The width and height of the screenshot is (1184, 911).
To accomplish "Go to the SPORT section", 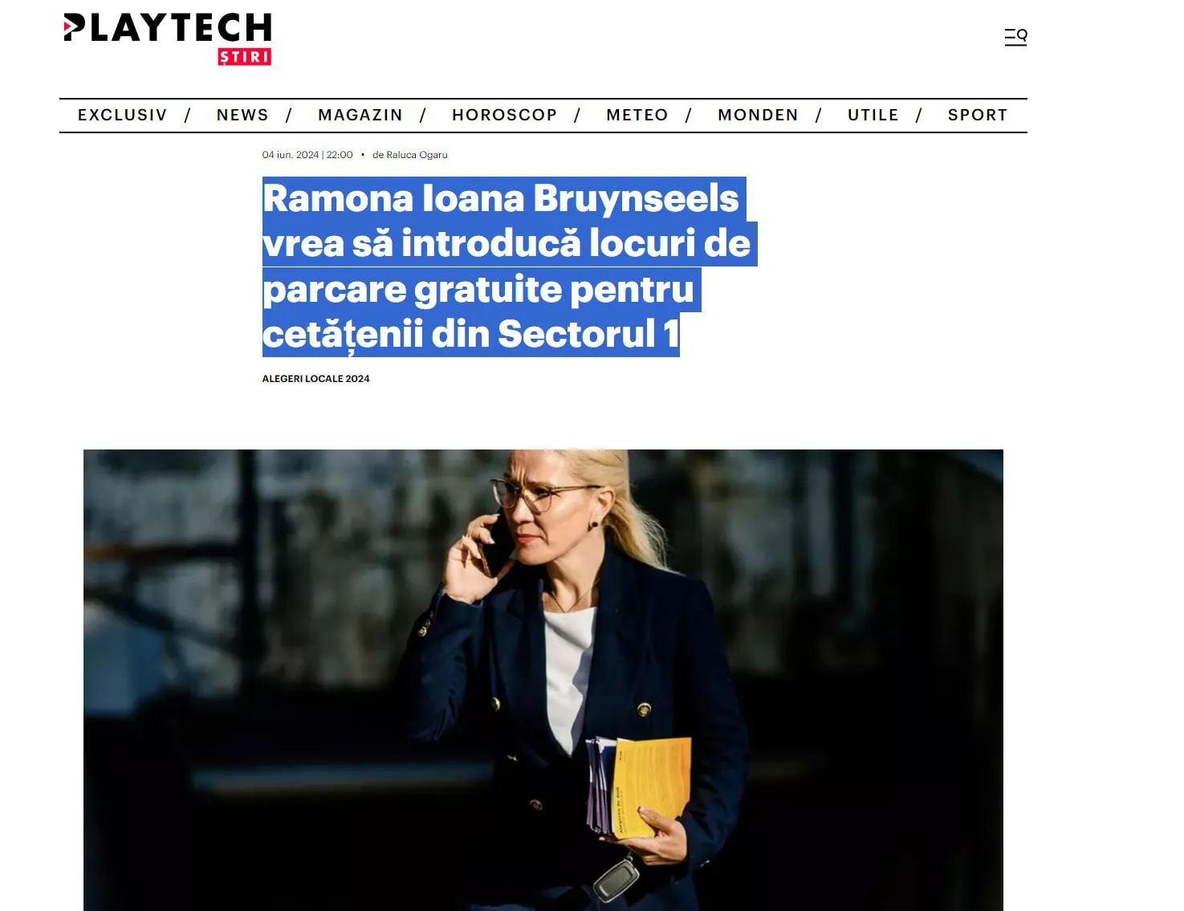I will pos(978,115).
